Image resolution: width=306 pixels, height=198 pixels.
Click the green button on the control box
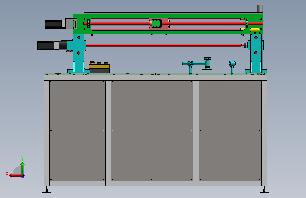(x=106, y=63)
